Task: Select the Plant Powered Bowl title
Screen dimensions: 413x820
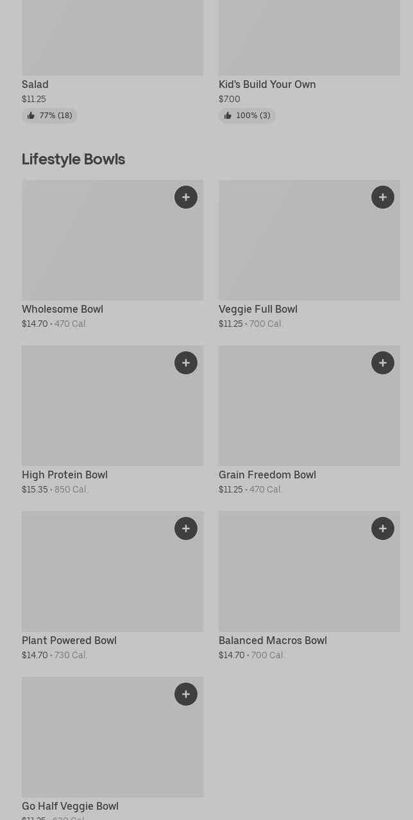Action: point(69,640)
